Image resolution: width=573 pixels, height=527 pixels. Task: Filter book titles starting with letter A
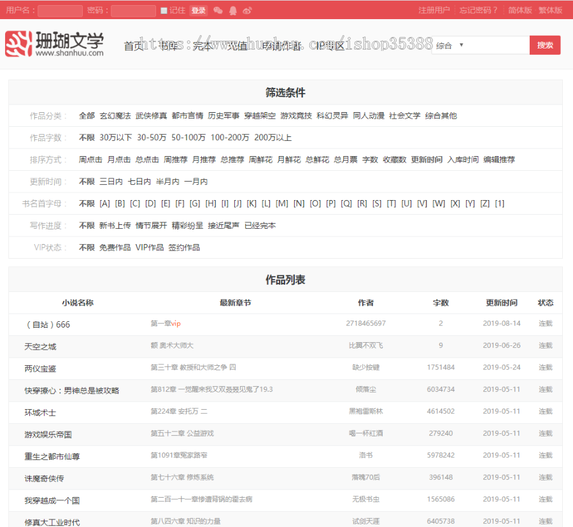point(105,204)
